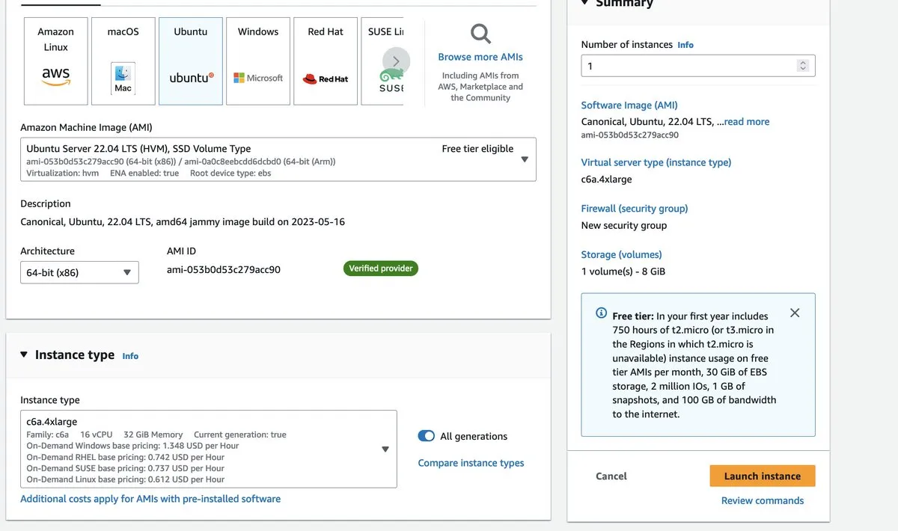Click the number of instances stepper arrows
The image size is (898, 531).
point(803,66)
